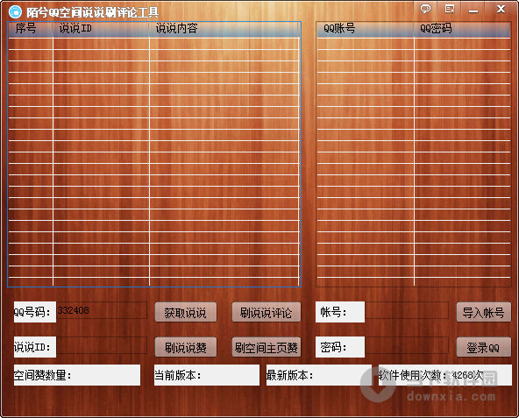Focus the 说说ID input field

click(102, 345)
